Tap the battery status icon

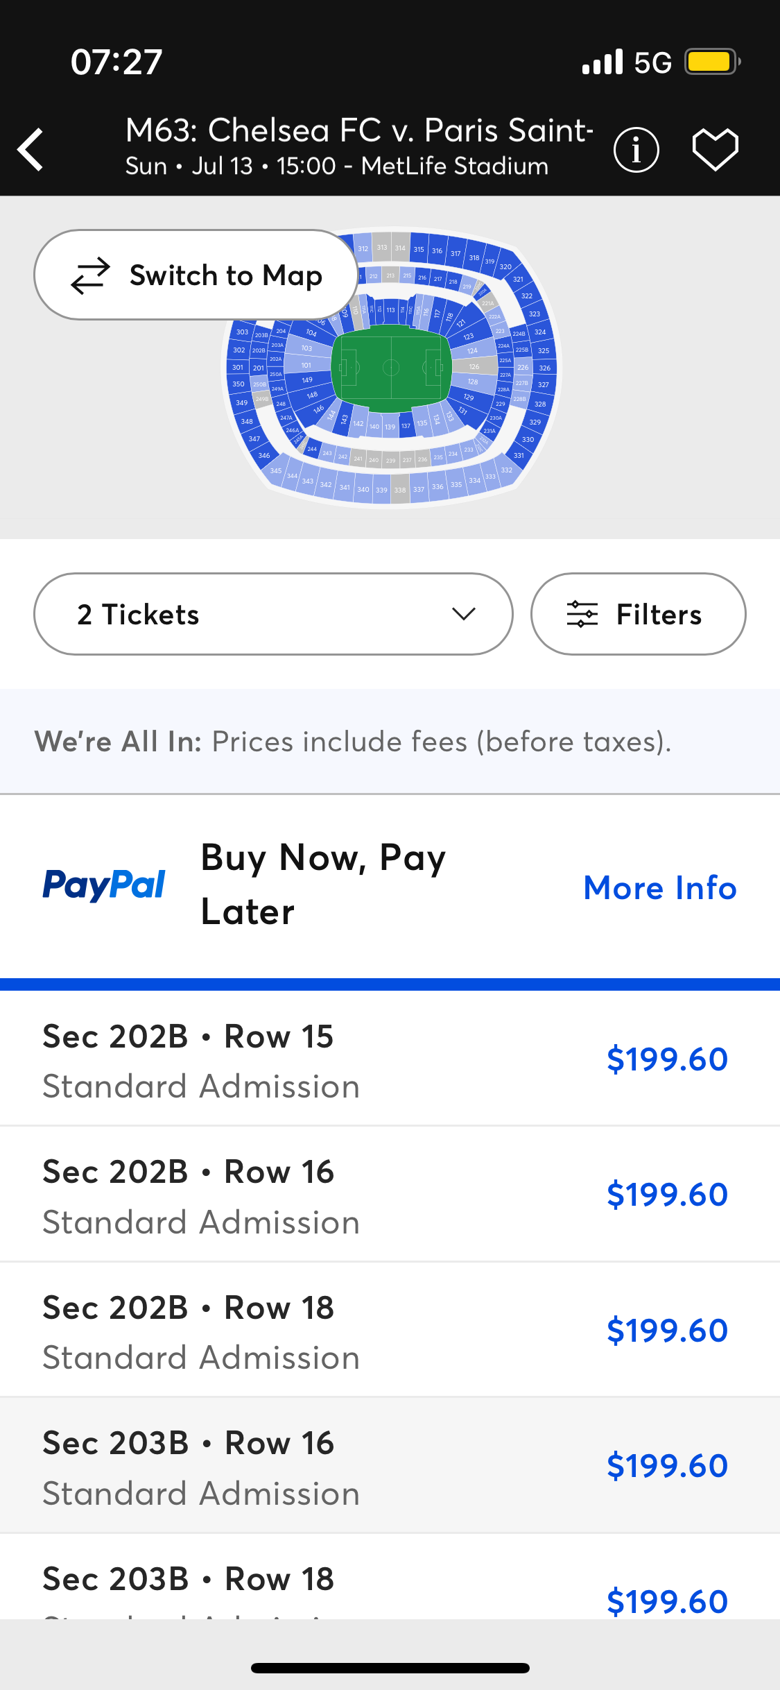coord(713,62)
